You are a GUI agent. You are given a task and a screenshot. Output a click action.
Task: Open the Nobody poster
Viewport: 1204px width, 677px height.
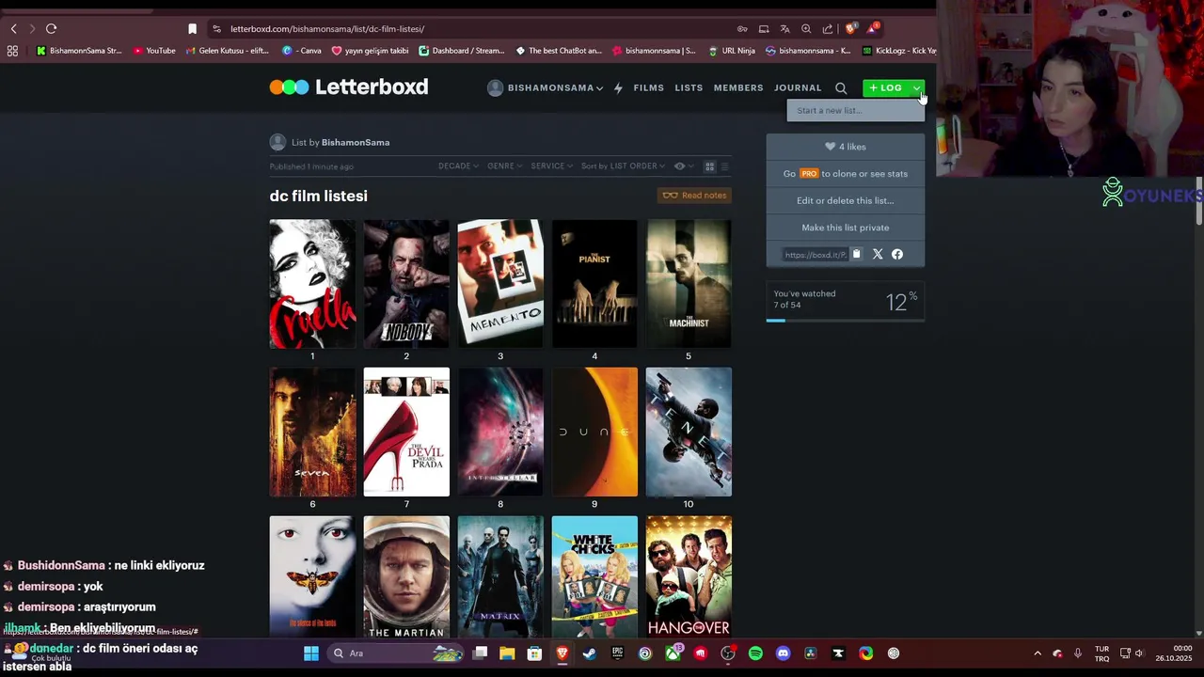(406, 284)
